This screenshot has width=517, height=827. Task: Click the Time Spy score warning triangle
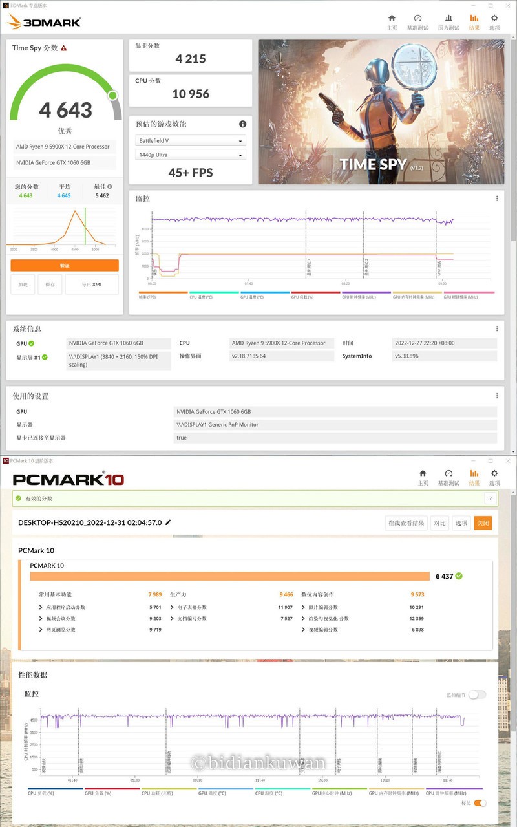[x=64, y=48]
